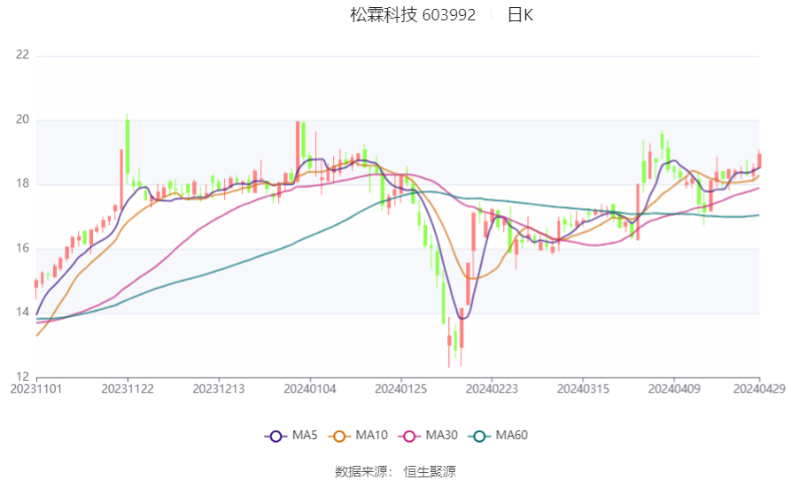Toggle the MA30 legend series
This screenshot has height=480, width=791.
428,436
